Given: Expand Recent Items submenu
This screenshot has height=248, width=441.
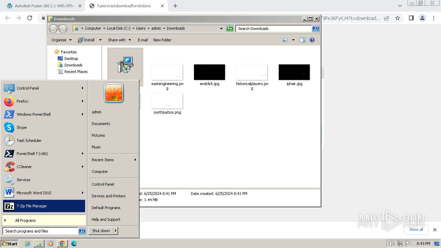Looking at the screenshot, I should coord(114,160).
